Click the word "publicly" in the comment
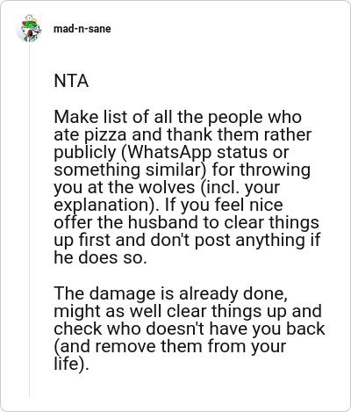The width and height of the screenshot is (351, 412). [85, 152]
